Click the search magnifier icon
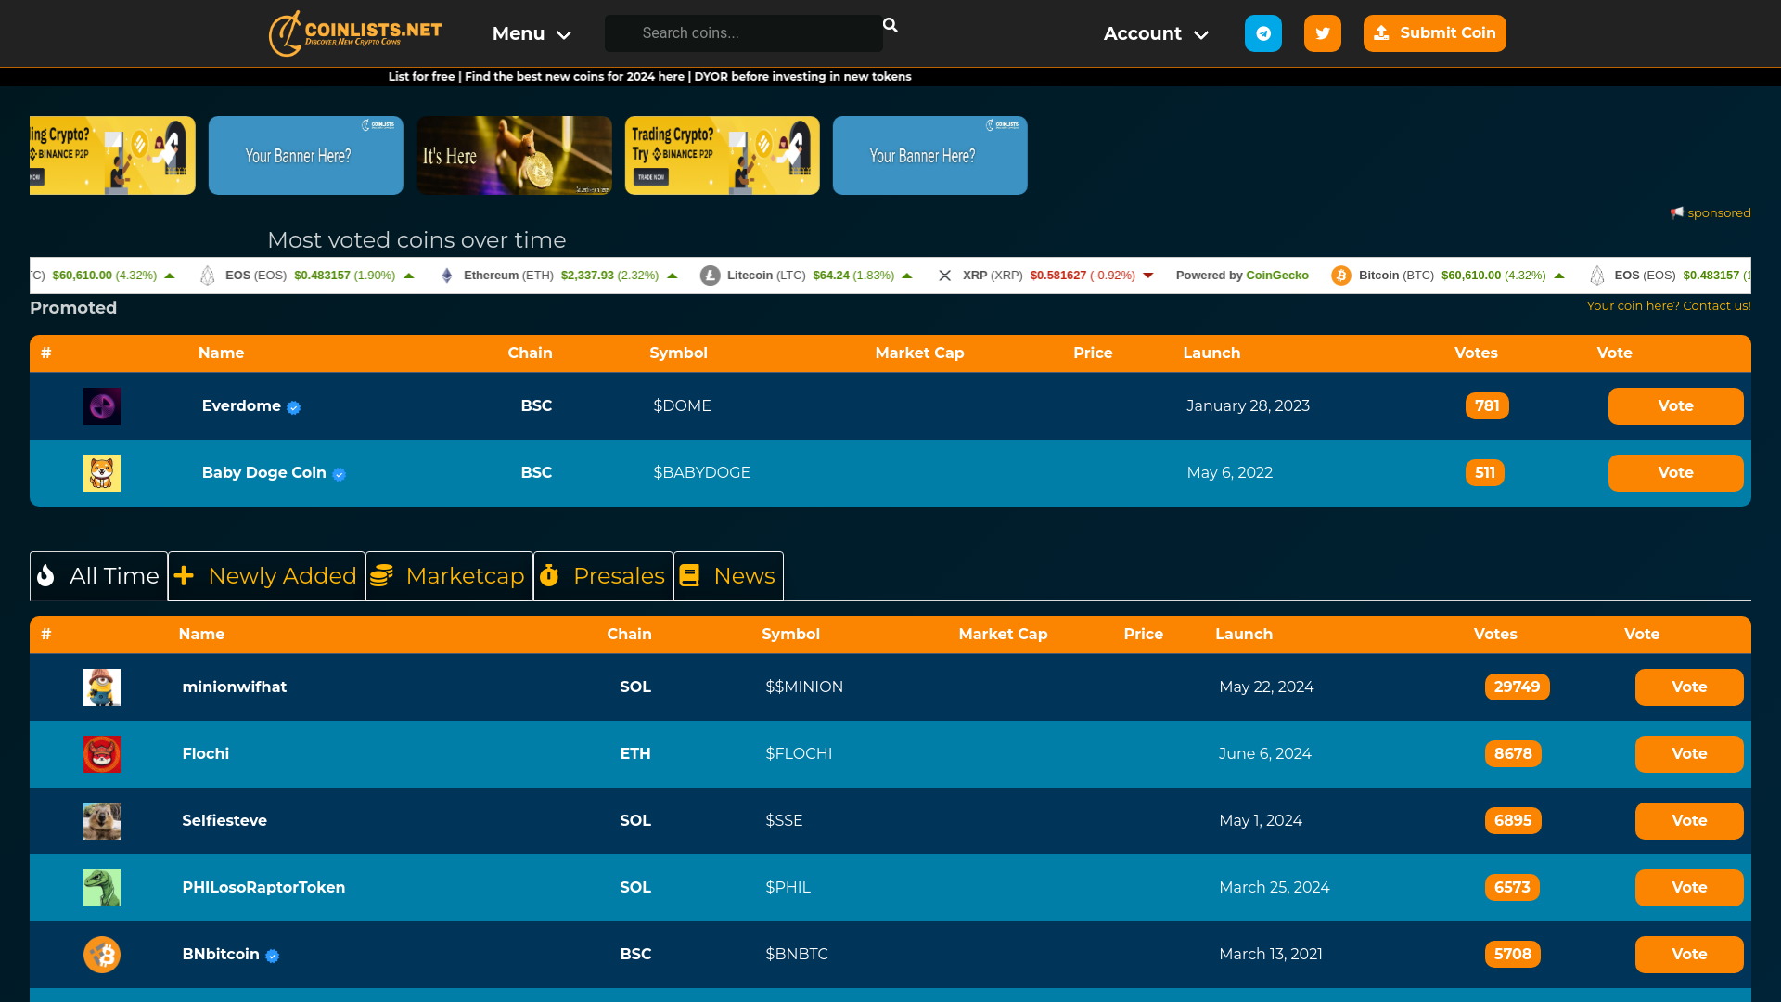1781x1002 pixels. (890, 25)
